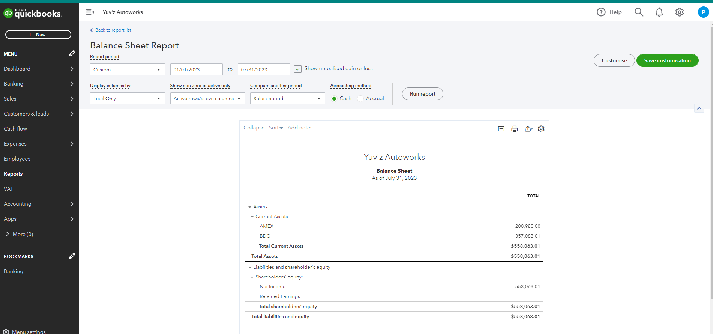The height and width of the screenshot is (334, 713).
Task: Open the Help menu
Action: coord(609,12)
